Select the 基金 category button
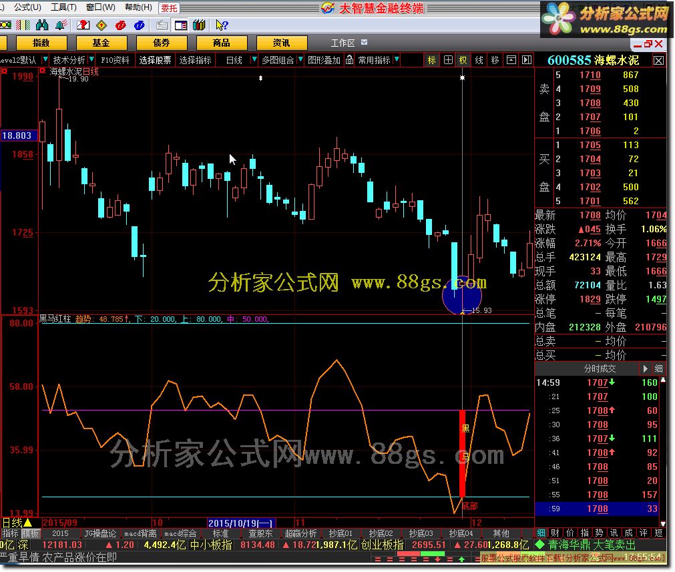675x572 pixels. tap(101, 43)
